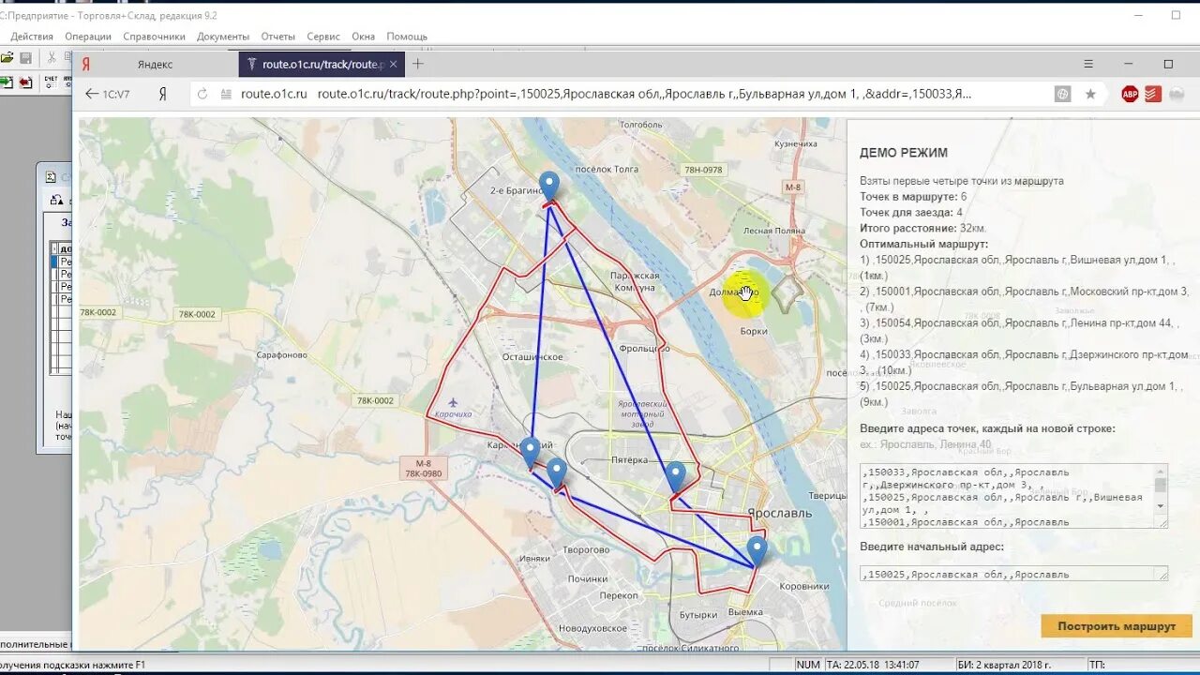Click 'Точек для заезда: 4' text
1200x675 pixels.
[911, 213]
